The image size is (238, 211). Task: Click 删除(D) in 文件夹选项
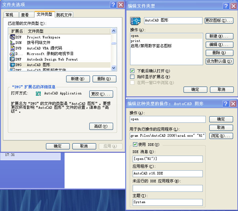tap(104, 79)
